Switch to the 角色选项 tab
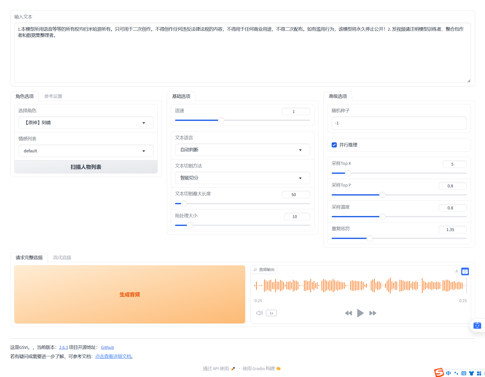This screenshot has width=485, height=377. pos(25,96)
